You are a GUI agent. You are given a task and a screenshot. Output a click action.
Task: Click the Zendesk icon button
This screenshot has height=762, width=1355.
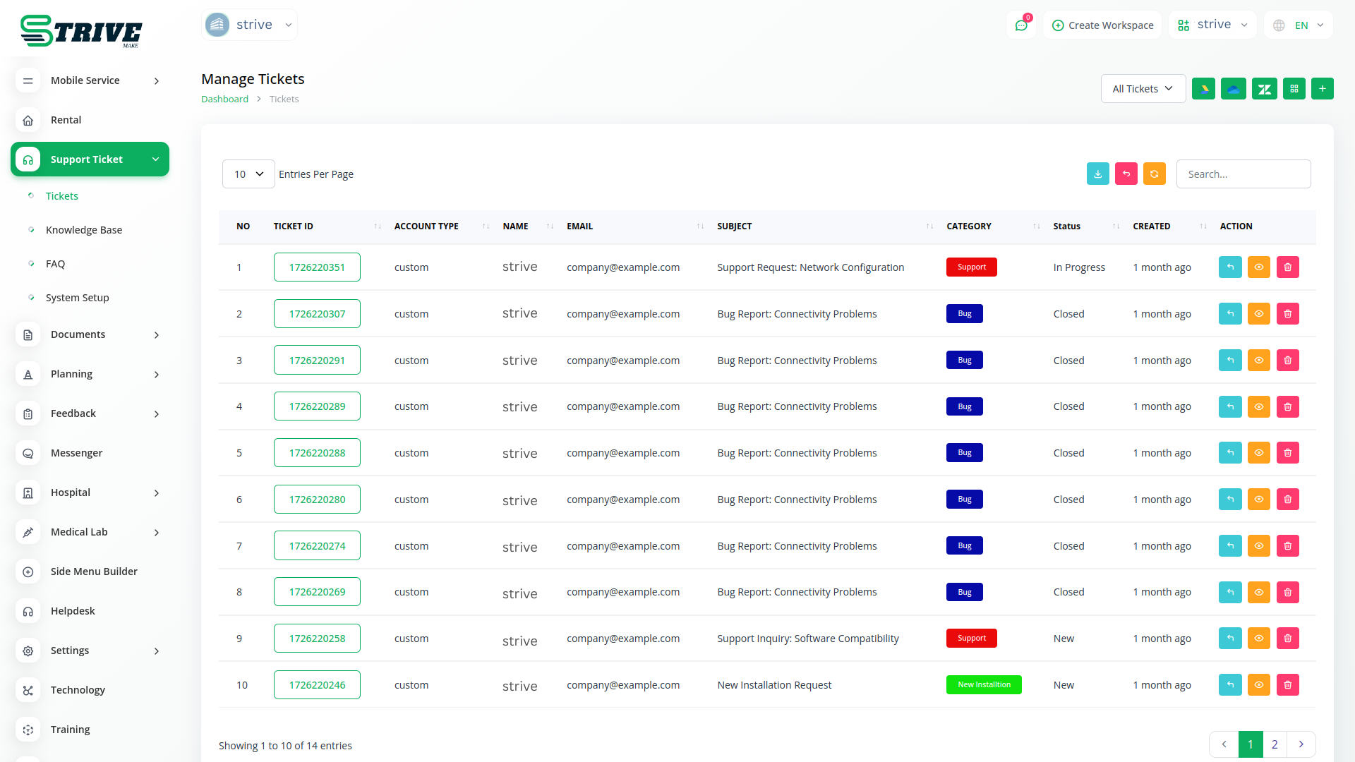tap(1264, 89)
